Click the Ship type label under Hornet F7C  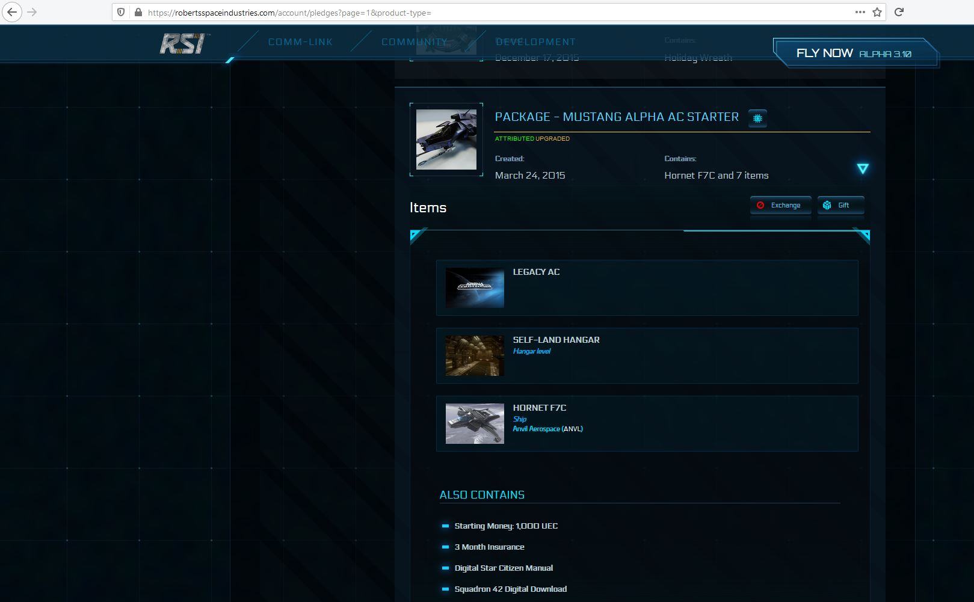point(519,419)
